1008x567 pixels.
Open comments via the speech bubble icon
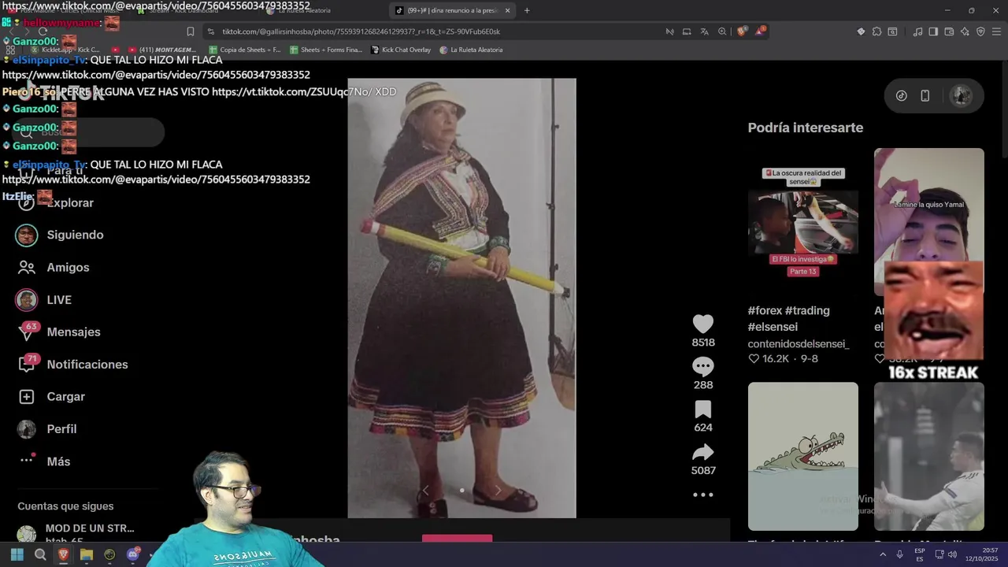tap(703, 366)
